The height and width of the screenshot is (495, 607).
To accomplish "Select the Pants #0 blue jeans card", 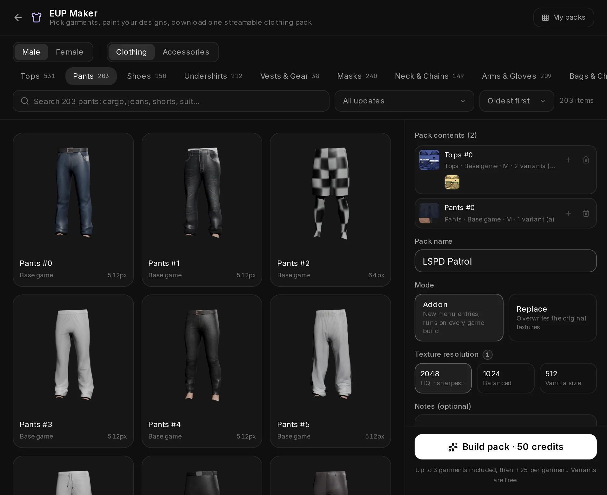I will tap(73, 210).
